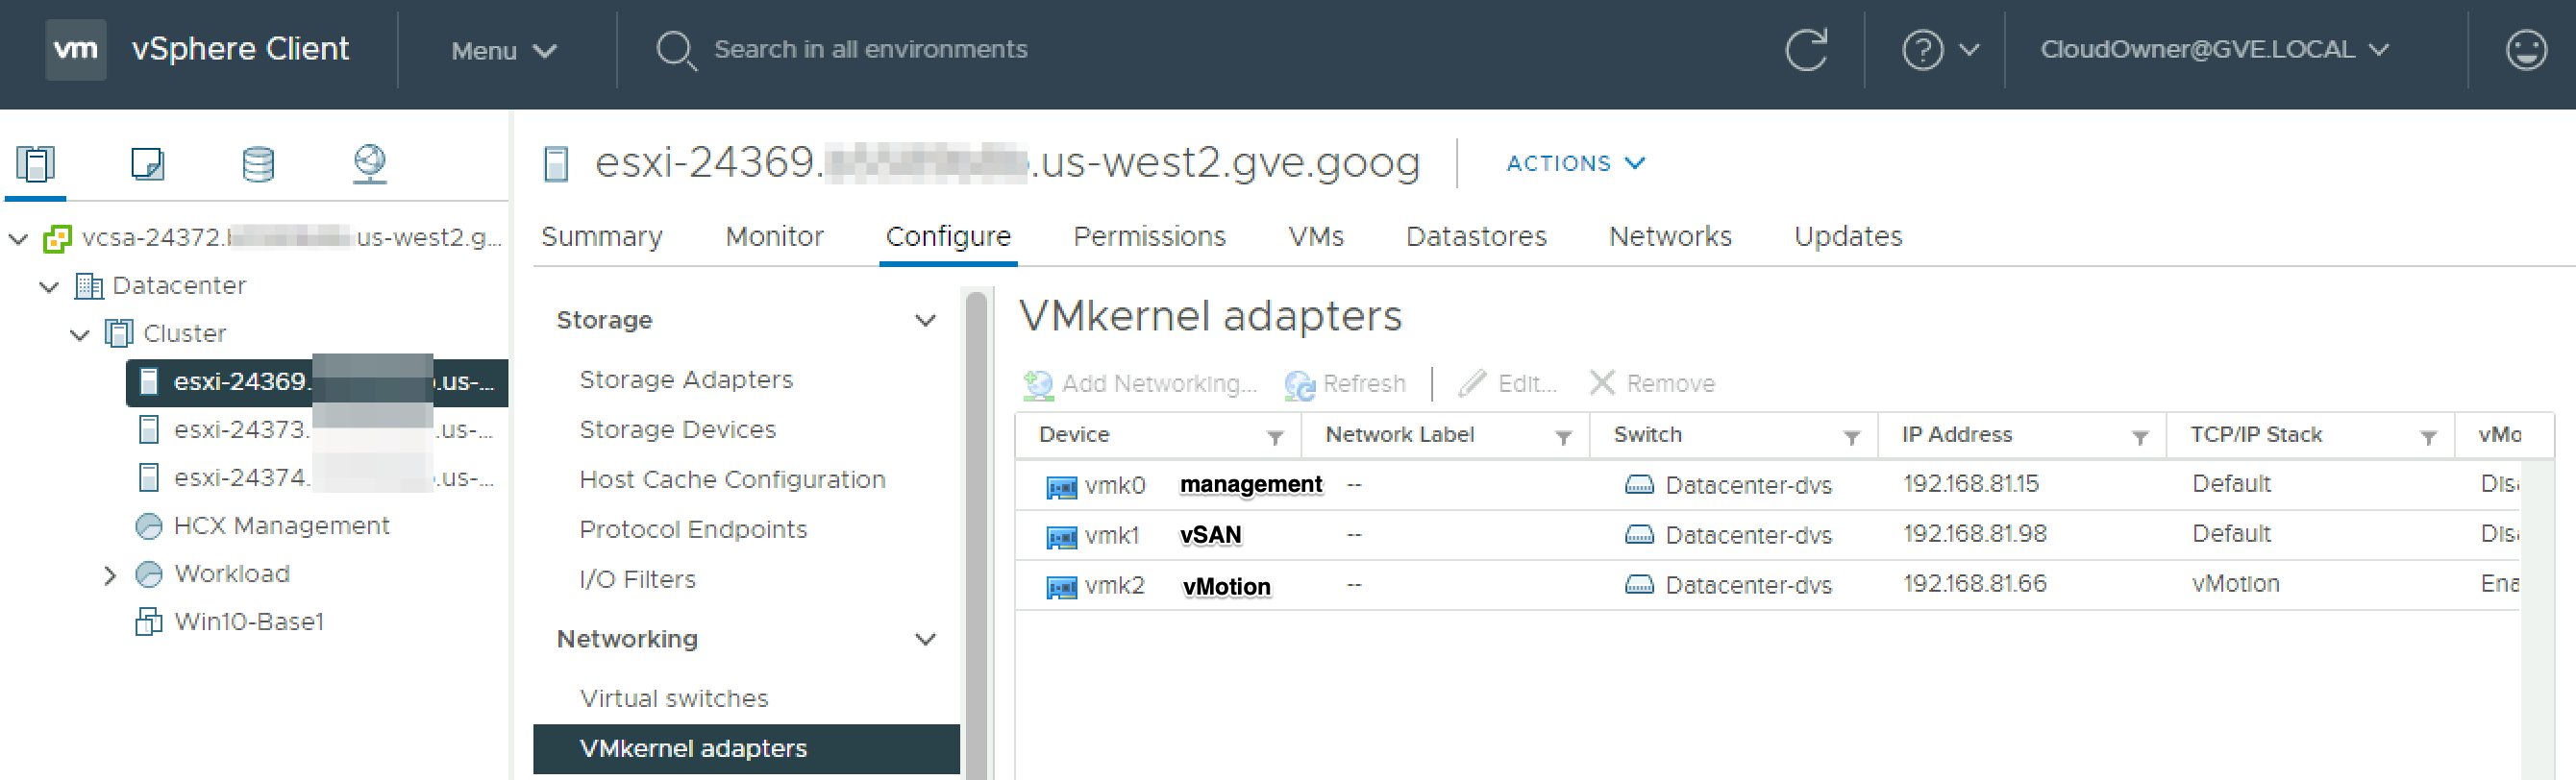
Task: Click the global refresh icon in header
Action: [1806, 49]
